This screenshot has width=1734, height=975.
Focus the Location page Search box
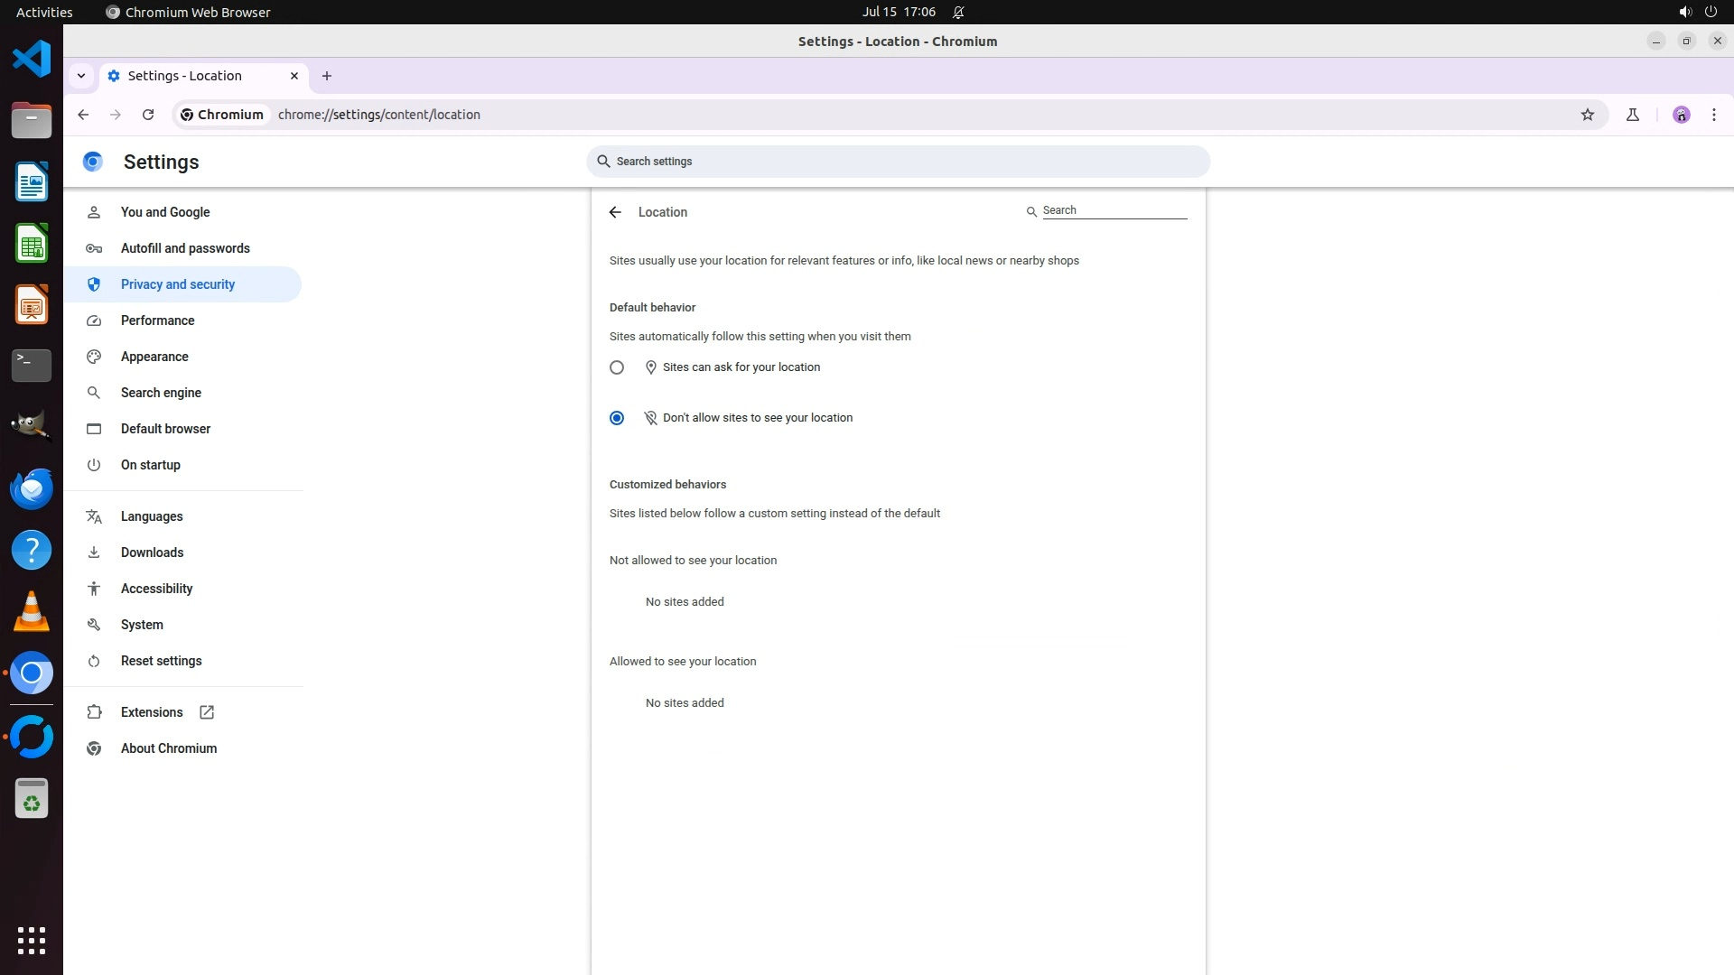[x=1114, y=210]
